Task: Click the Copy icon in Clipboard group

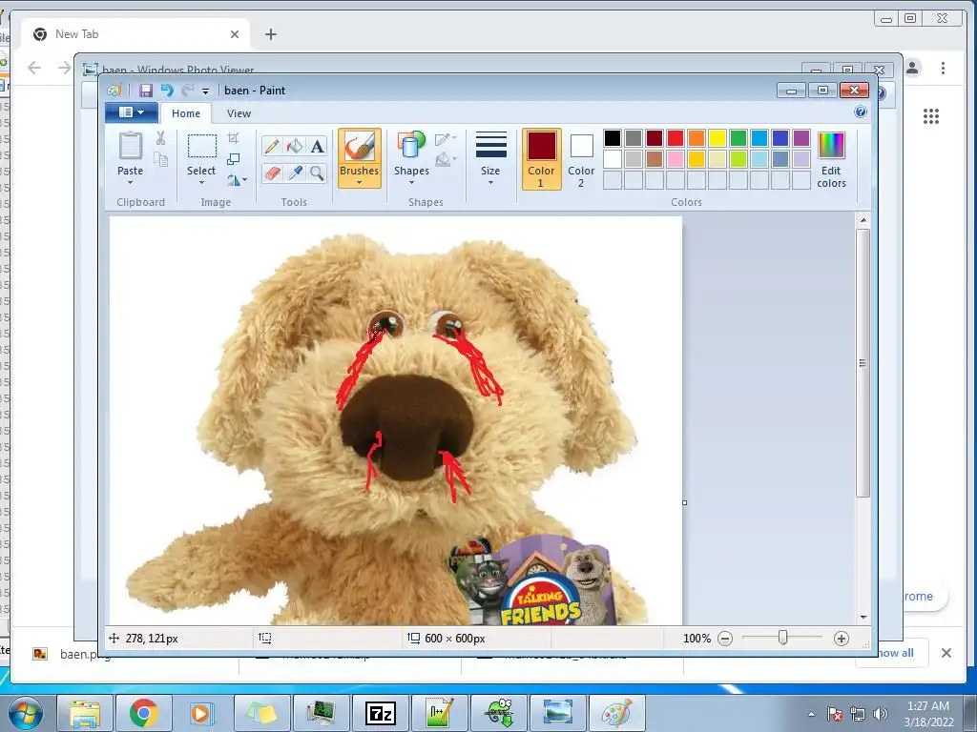Action: 160,160
